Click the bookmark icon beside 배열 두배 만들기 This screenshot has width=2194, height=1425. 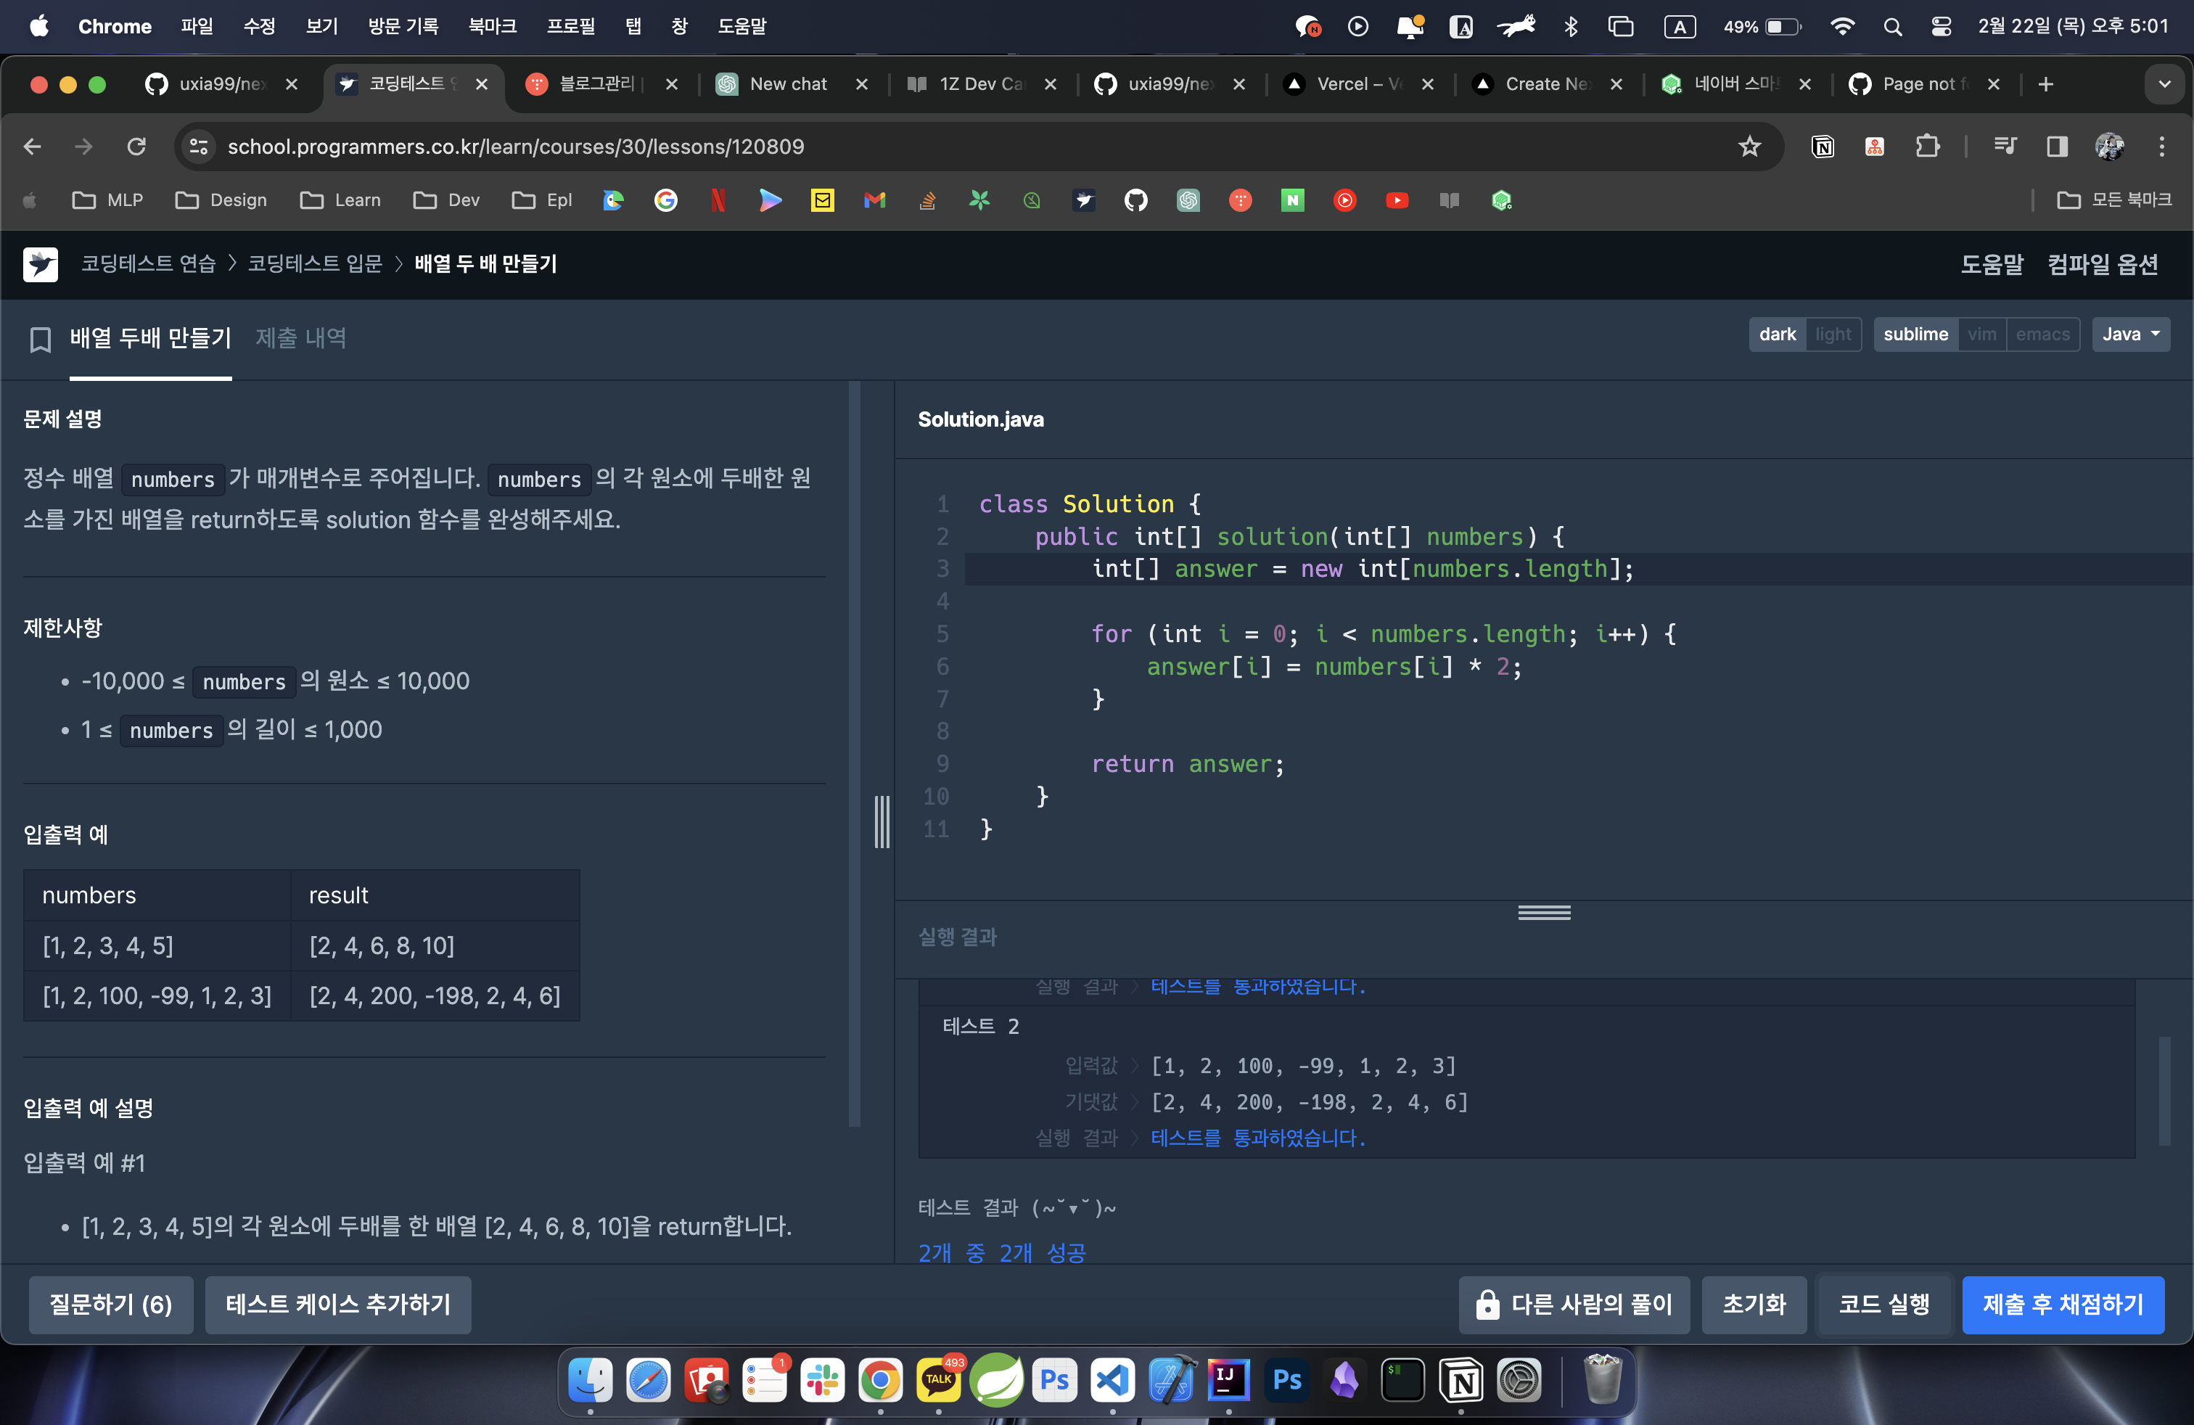pyautogui.click(x=40, y=339)
